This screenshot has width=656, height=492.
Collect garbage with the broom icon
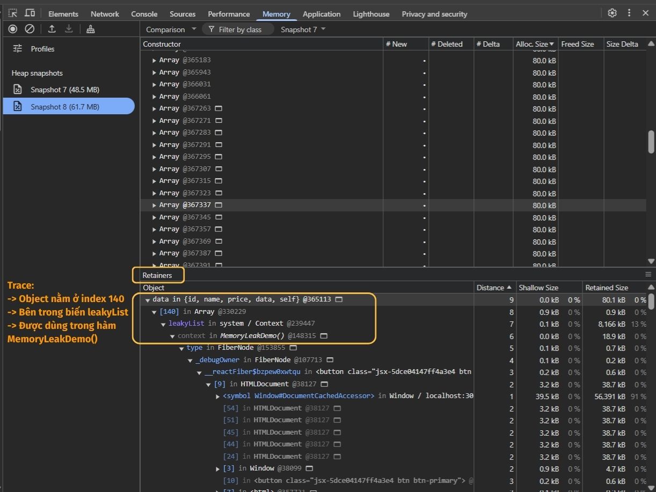91,29
